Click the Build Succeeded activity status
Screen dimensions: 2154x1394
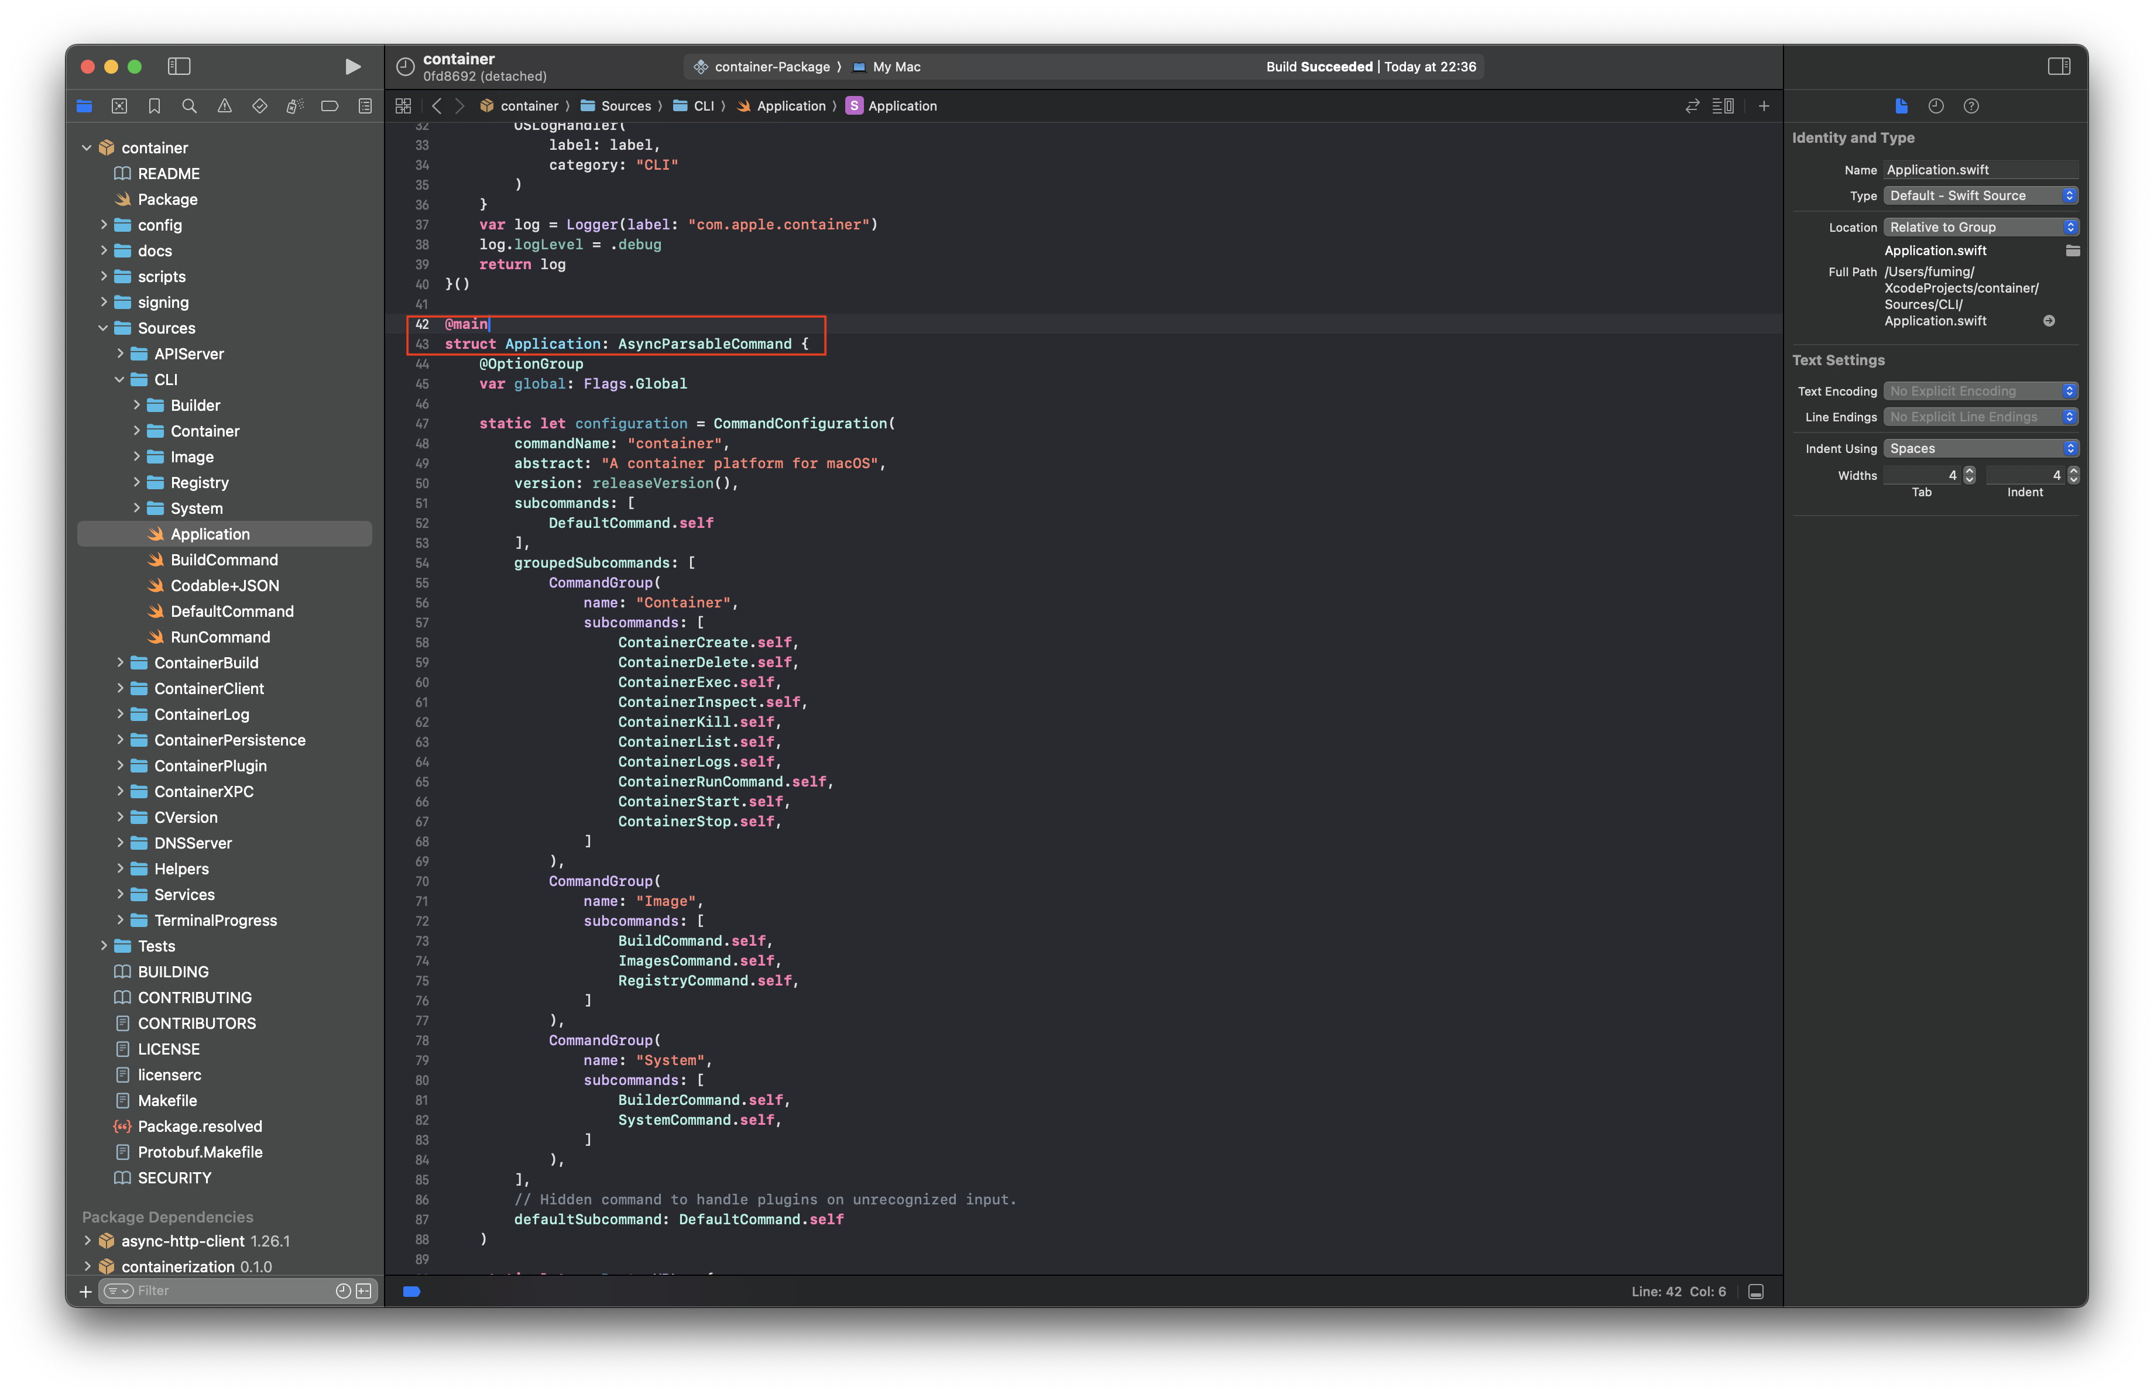(x=1370, y=67)
